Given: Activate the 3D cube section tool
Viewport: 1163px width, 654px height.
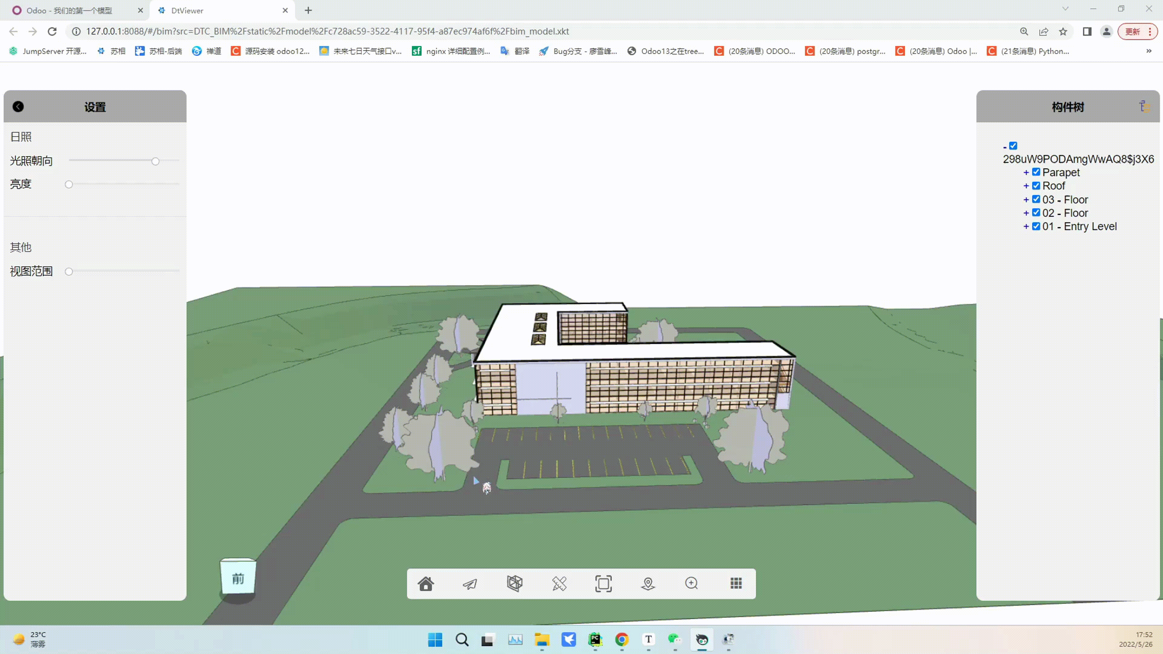Looking at the screenshot, I should click(x=514, y=583).
